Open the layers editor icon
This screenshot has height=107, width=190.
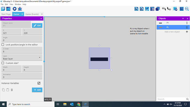pyautogui.click(x=158, y=9)
